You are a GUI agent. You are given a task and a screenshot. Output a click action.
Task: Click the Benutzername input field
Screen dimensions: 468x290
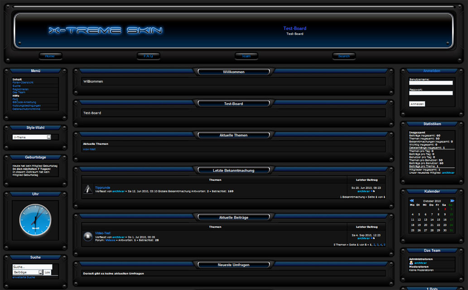pyautogui.click(x=431, y=83)
